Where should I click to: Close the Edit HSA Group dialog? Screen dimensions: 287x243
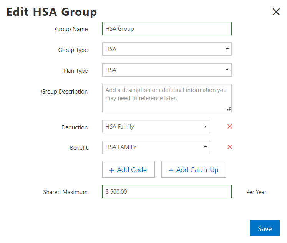(x=276, y=12)
